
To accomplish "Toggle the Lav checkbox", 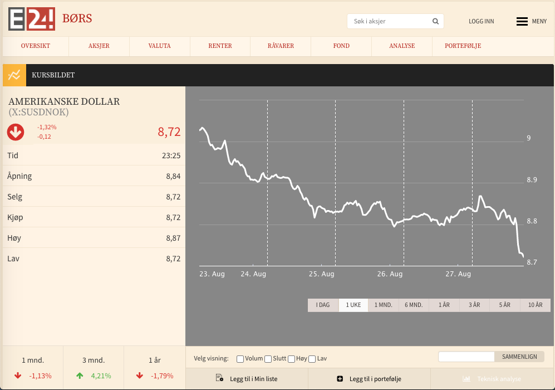I will pos(312,359).
